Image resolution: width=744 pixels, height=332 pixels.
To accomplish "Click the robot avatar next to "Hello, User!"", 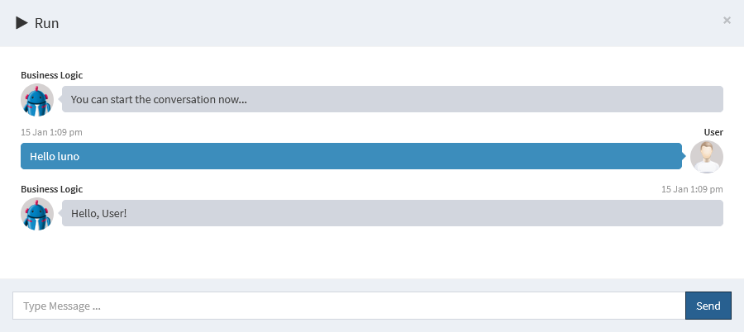I will [37, 214].
